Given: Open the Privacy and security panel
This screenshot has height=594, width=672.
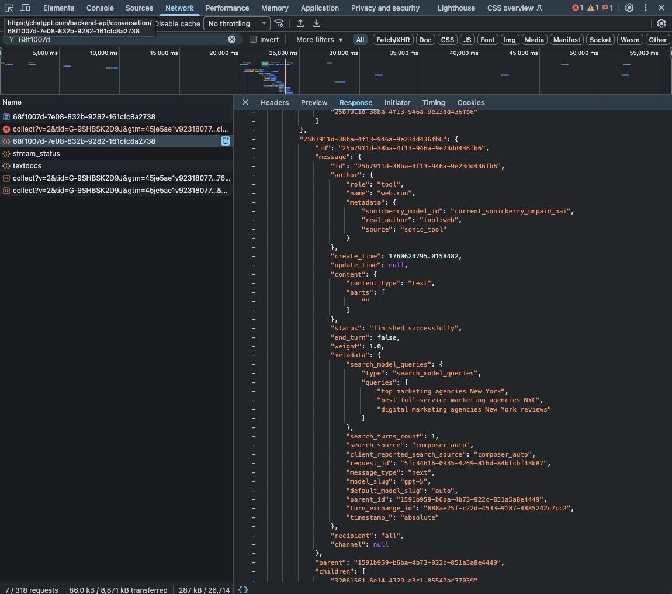Looking at the screenshot, I should (385, 8).
